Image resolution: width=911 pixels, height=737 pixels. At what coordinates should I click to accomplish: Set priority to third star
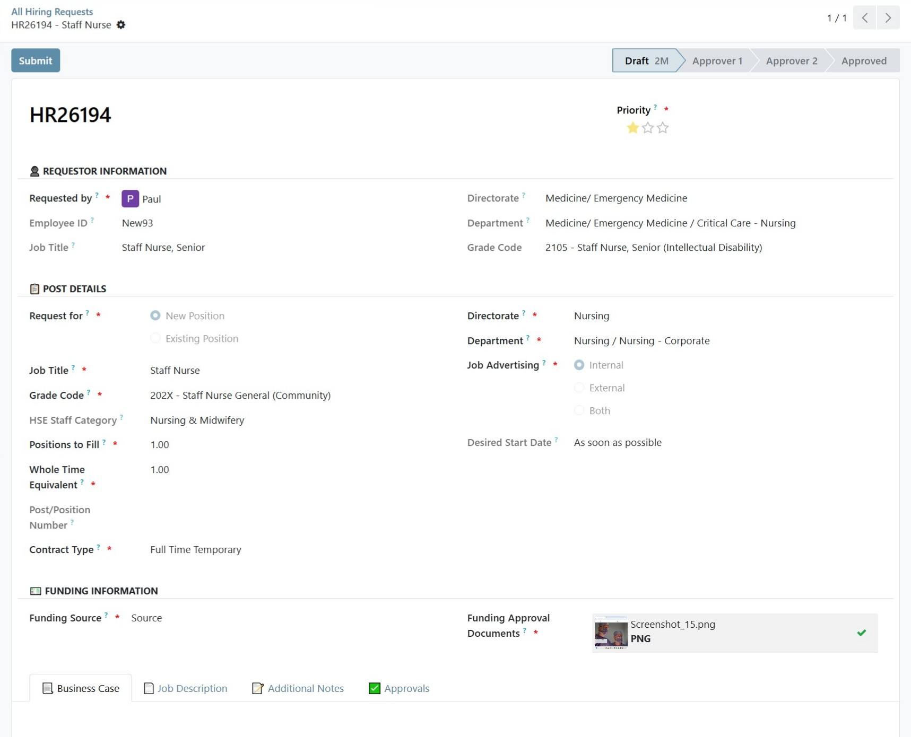pos(663,128)
